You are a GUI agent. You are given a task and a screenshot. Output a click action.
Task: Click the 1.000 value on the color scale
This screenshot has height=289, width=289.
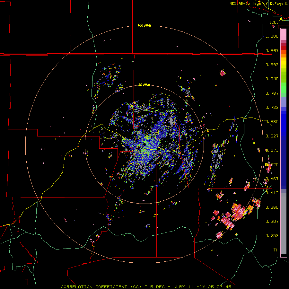point(272,36)
